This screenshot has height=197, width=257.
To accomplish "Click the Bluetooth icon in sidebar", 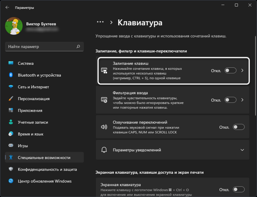I will [11, 75].
